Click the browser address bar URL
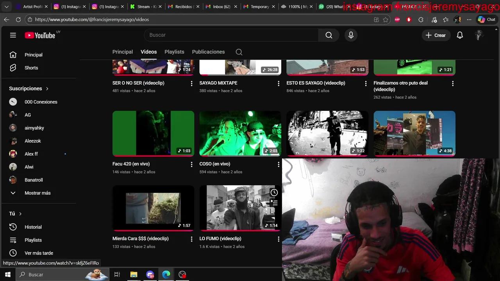The width and height of the screenshot is (500, 281). coord(92,20)
